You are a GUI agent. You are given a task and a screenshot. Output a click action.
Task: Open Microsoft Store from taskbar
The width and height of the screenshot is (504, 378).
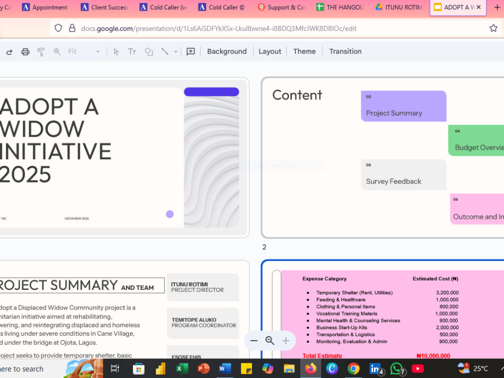pyautogui.click(x=139, y=369)
